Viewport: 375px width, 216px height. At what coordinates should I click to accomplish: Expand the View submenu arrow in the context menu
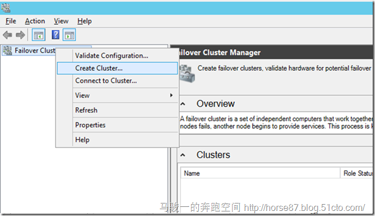171,95
